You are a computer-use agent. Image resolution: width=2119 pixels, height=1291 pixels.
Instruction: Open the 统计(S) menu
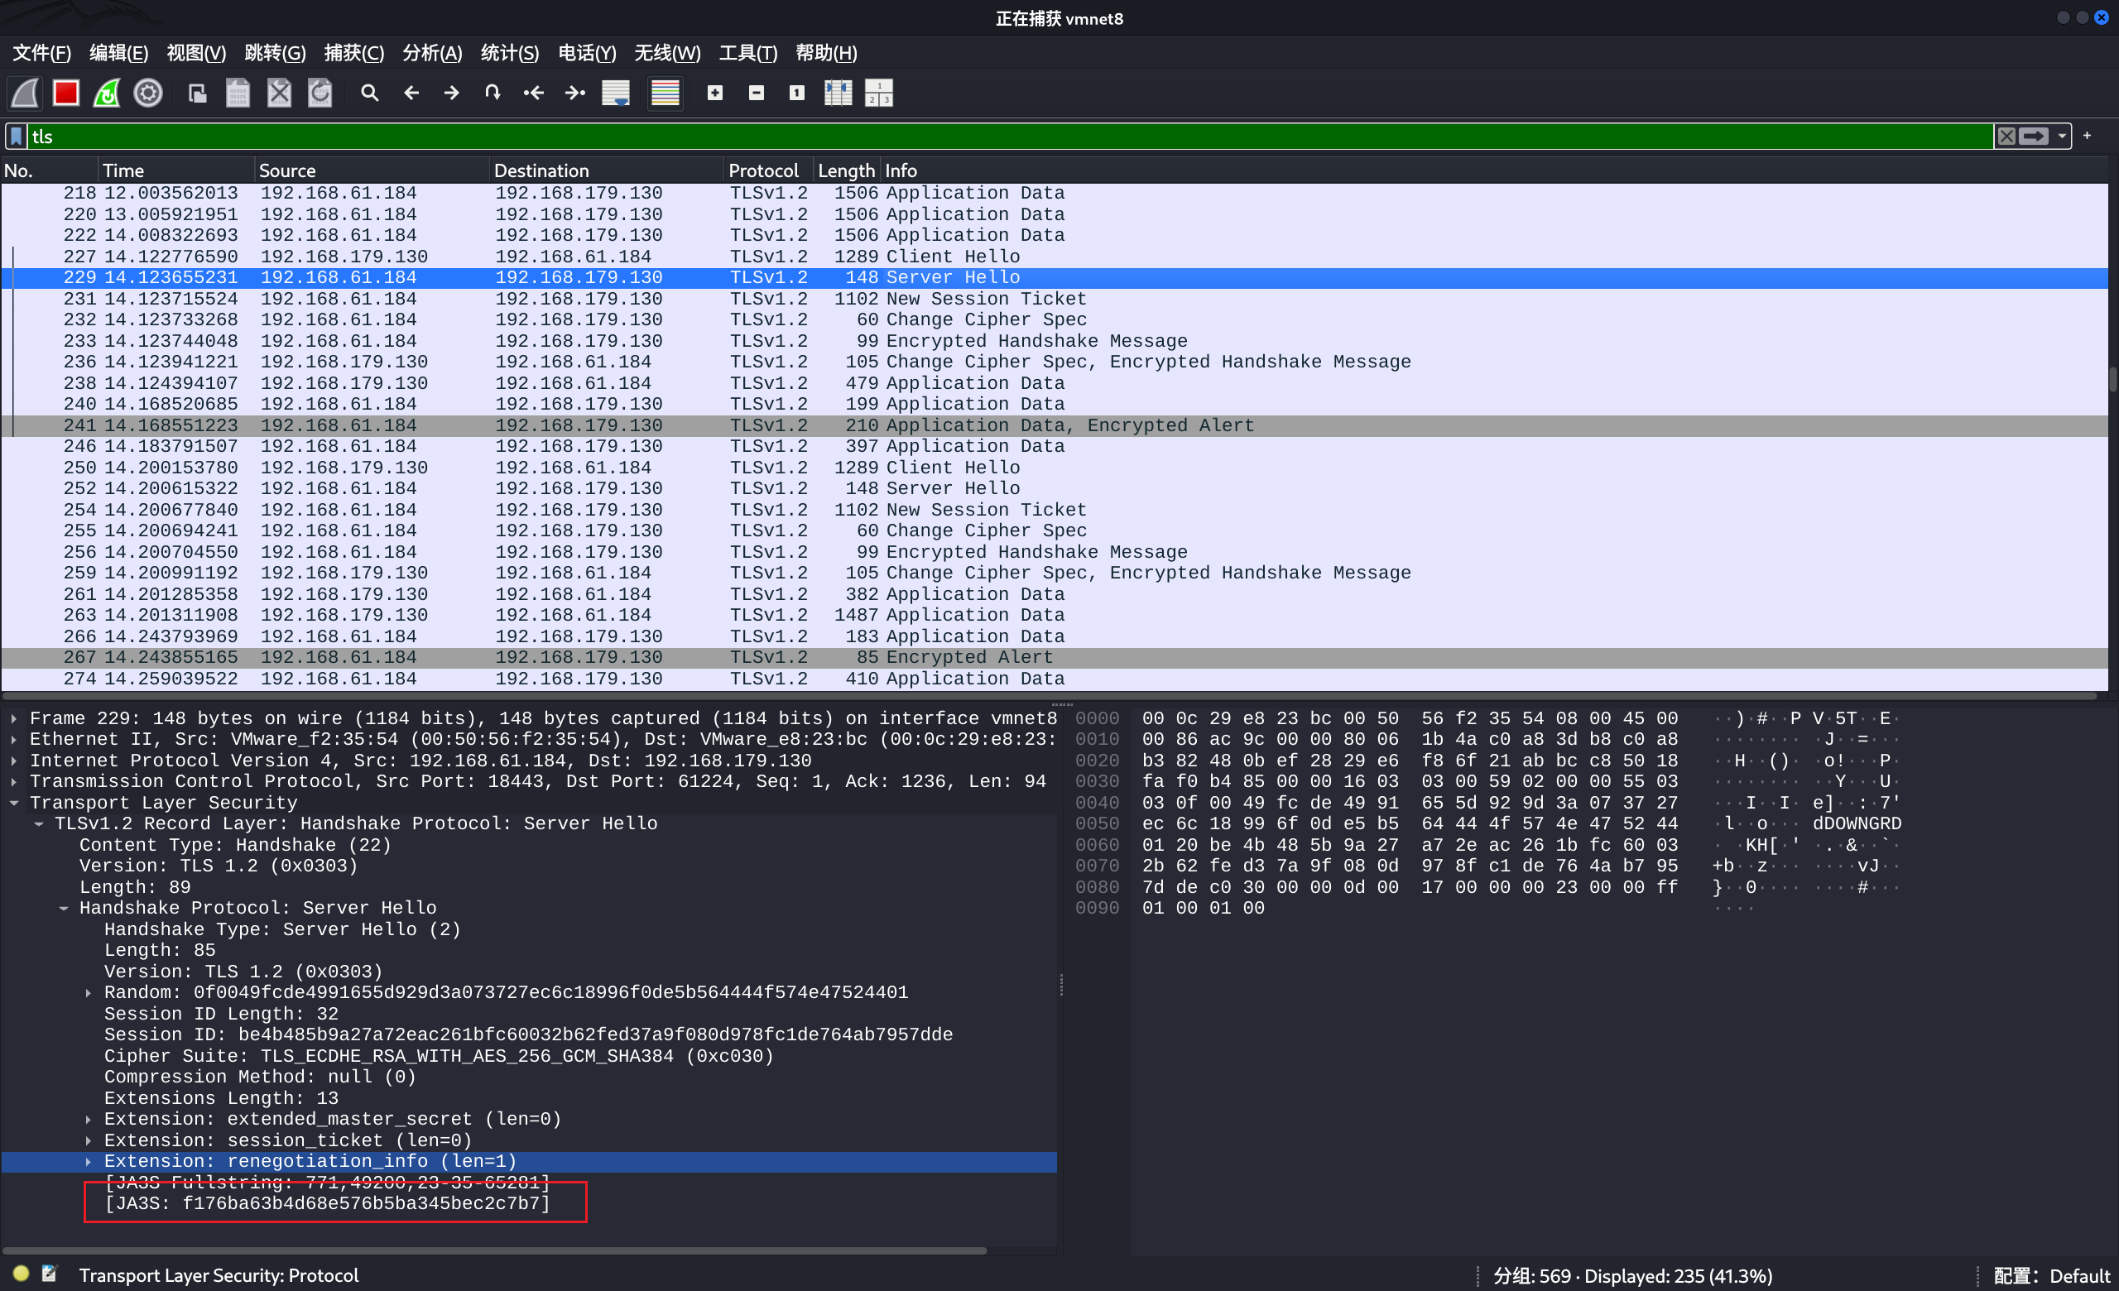click(x=509, y=53)
